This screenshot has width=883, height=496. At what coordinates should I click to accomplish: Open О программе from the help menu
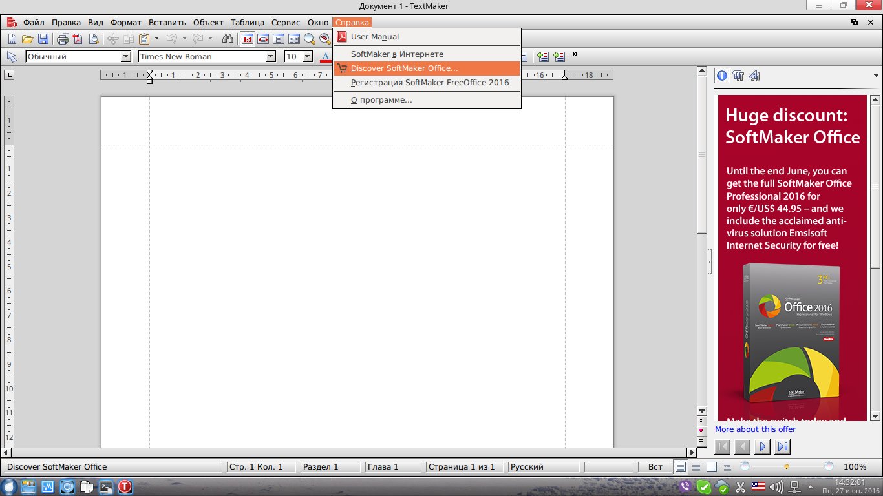tap(427, 100)
